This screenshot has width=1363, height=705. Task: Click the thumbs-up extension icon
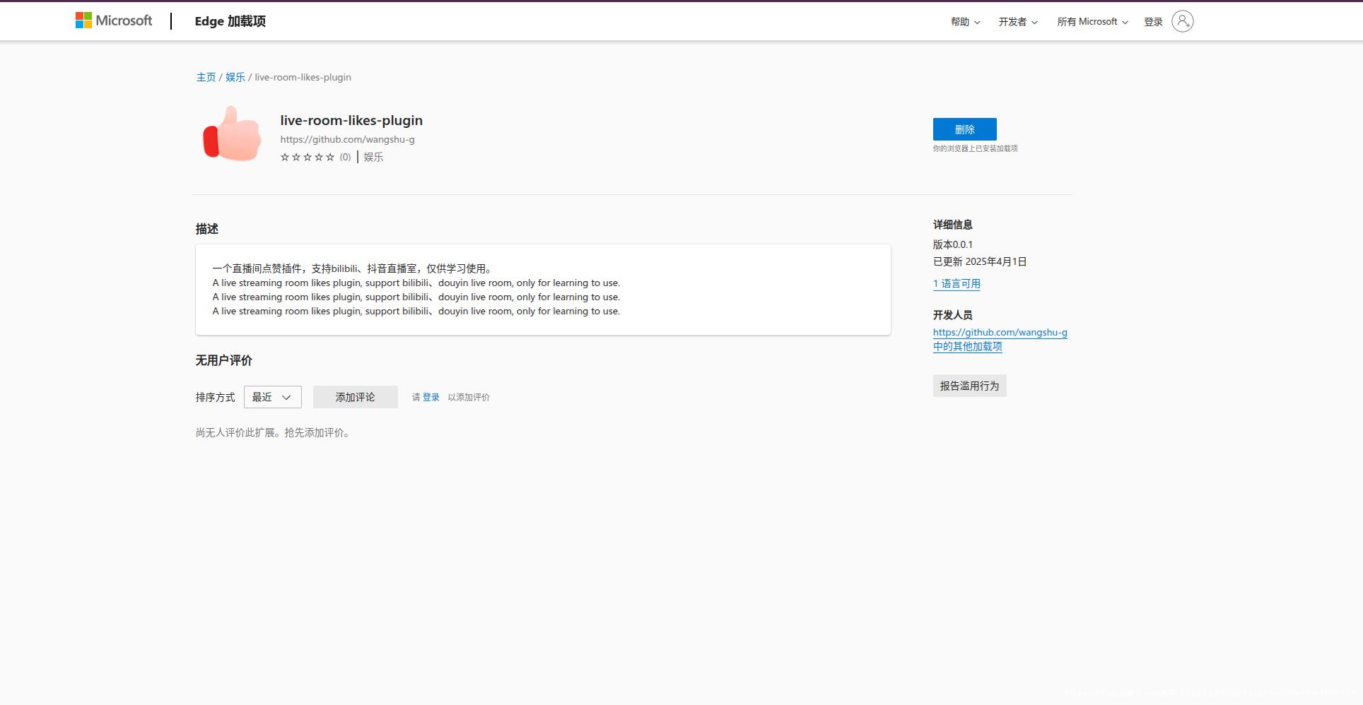(232, 134)
